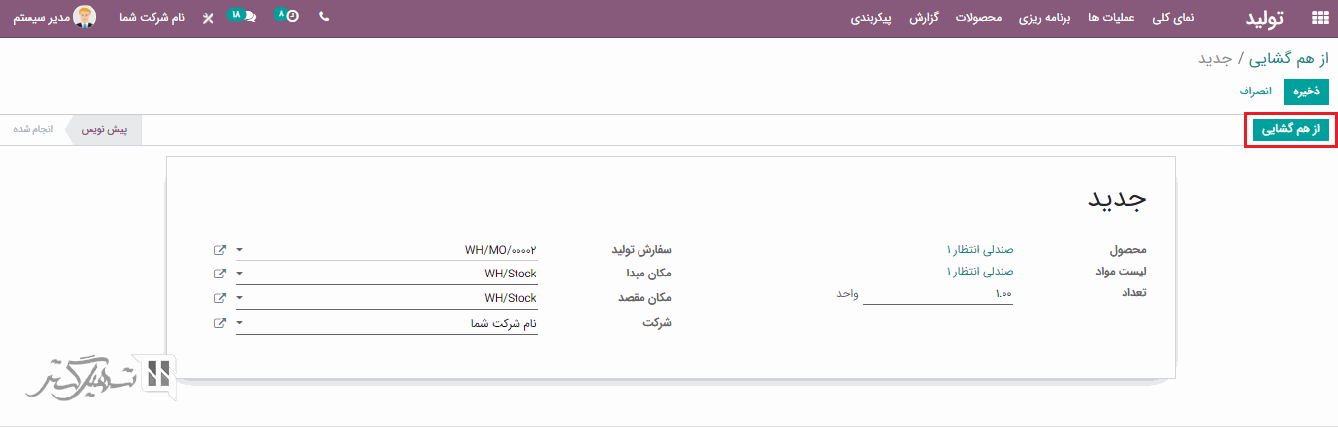The height and width of the screenshot is (428, 1338).
Task: Open external link for مکان مبدا field
Action: click(x=220, y=274)
